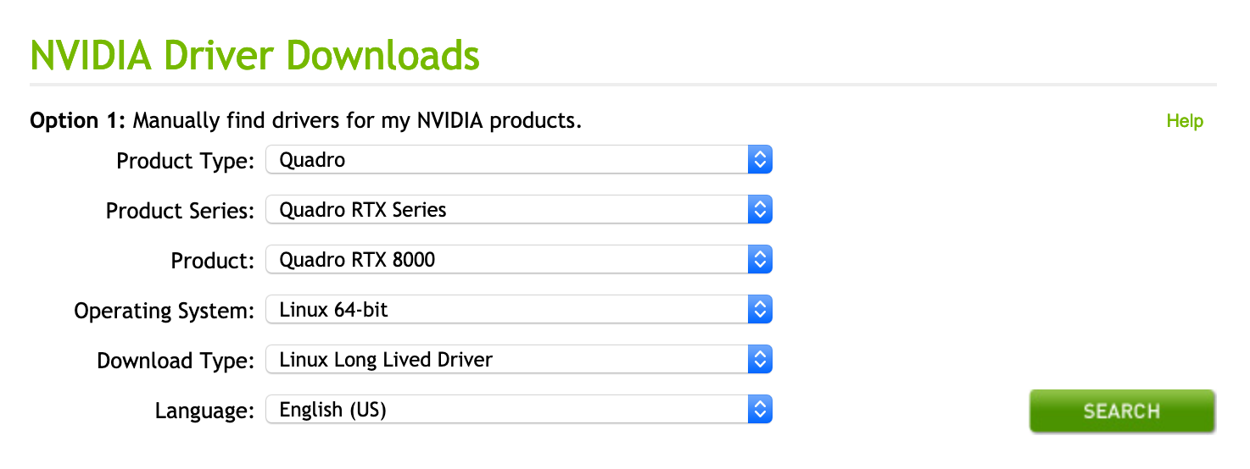
Task: Click the Option 1 instruction text
Action: pos(306,121)
